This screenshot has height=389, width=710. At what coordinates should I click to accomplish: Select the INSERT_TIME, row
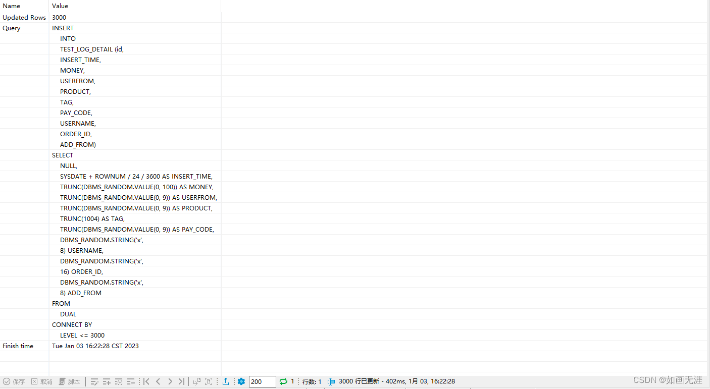pyautogui.click(x=135, y=60)
